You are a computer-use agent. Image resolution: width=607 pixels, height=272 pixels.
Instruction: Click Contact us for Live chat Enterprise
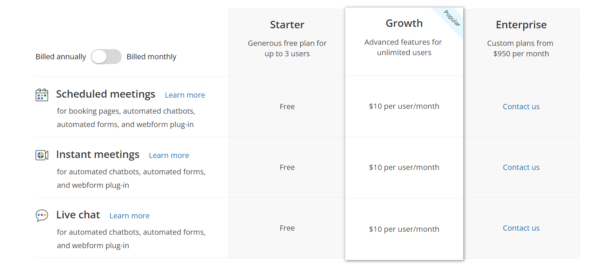tap(521, 228)
